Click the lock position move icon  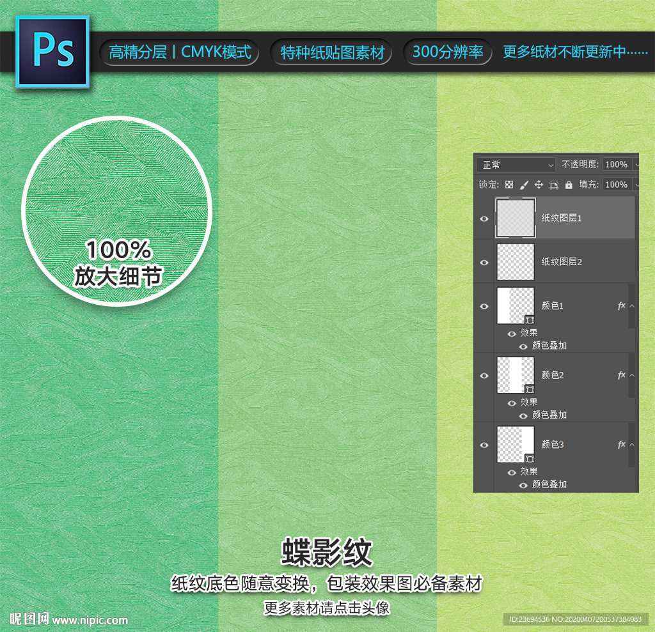(539, 185)
